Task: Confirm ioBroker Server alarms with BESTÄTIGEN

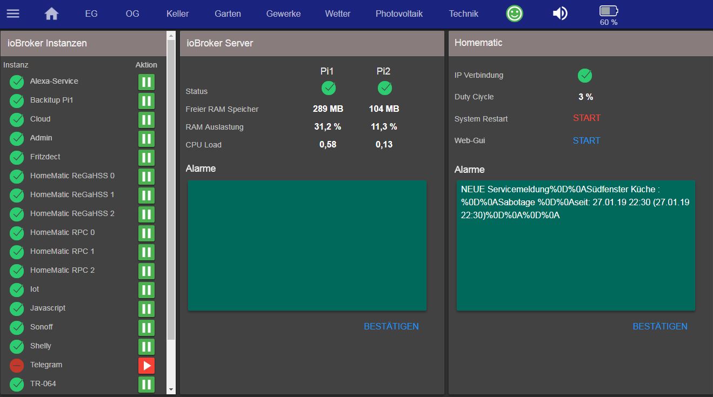Action: click(391, 326)
